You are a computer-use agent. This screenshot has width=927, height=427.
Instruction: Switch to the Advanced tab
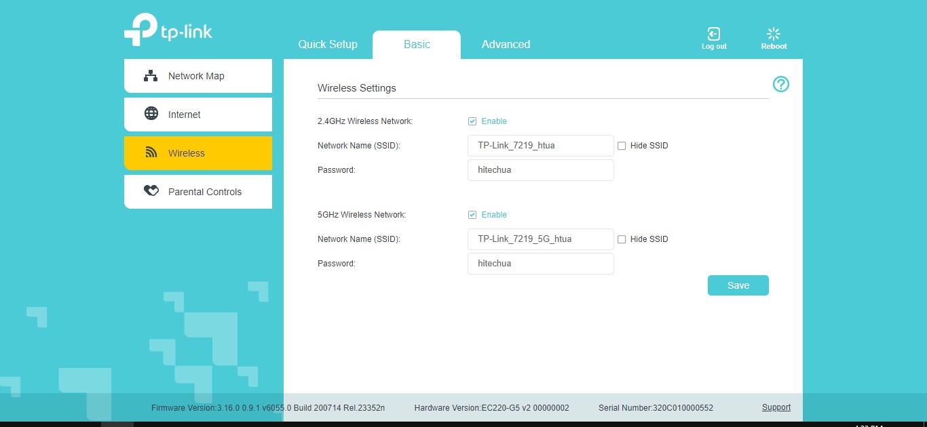pyautogui.click(x=506, y=45)
